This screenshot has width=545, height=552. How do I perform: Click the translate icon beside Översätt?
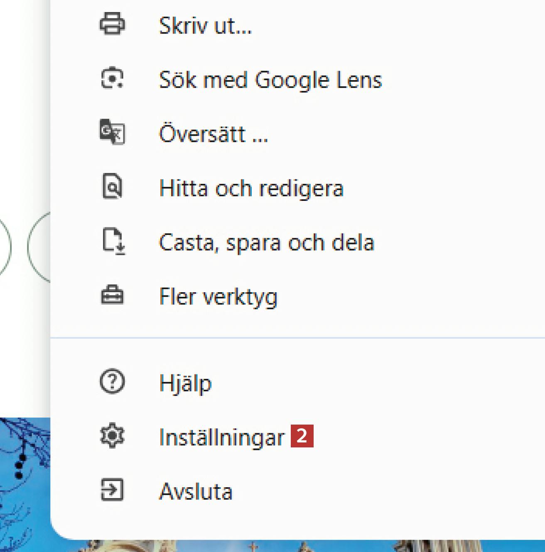[x=112, y=132]
